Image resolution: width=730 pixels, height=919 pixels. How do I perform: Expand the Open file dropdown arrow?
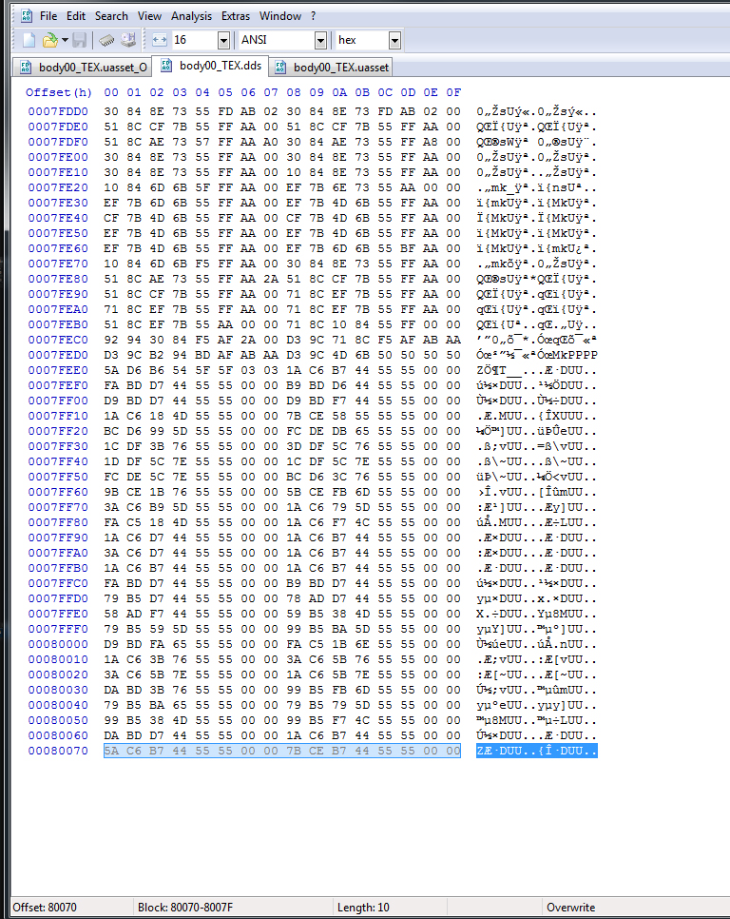coord(65,40)
